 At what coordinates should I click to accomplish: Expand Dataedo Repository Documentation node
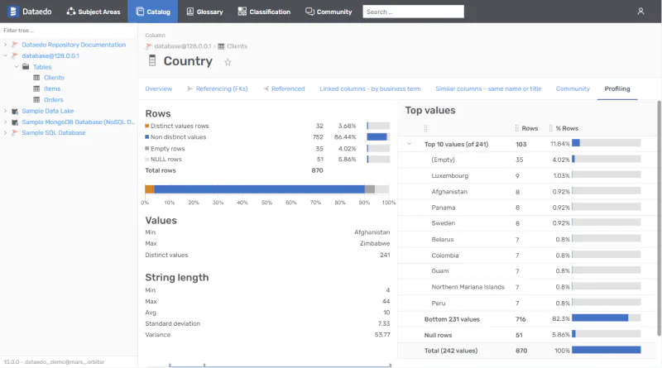[5, 45]
